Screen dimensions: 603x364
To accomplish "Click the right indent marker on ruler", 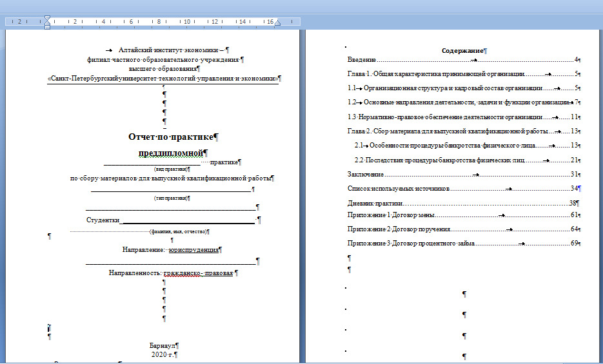I will tap(277, 24).
